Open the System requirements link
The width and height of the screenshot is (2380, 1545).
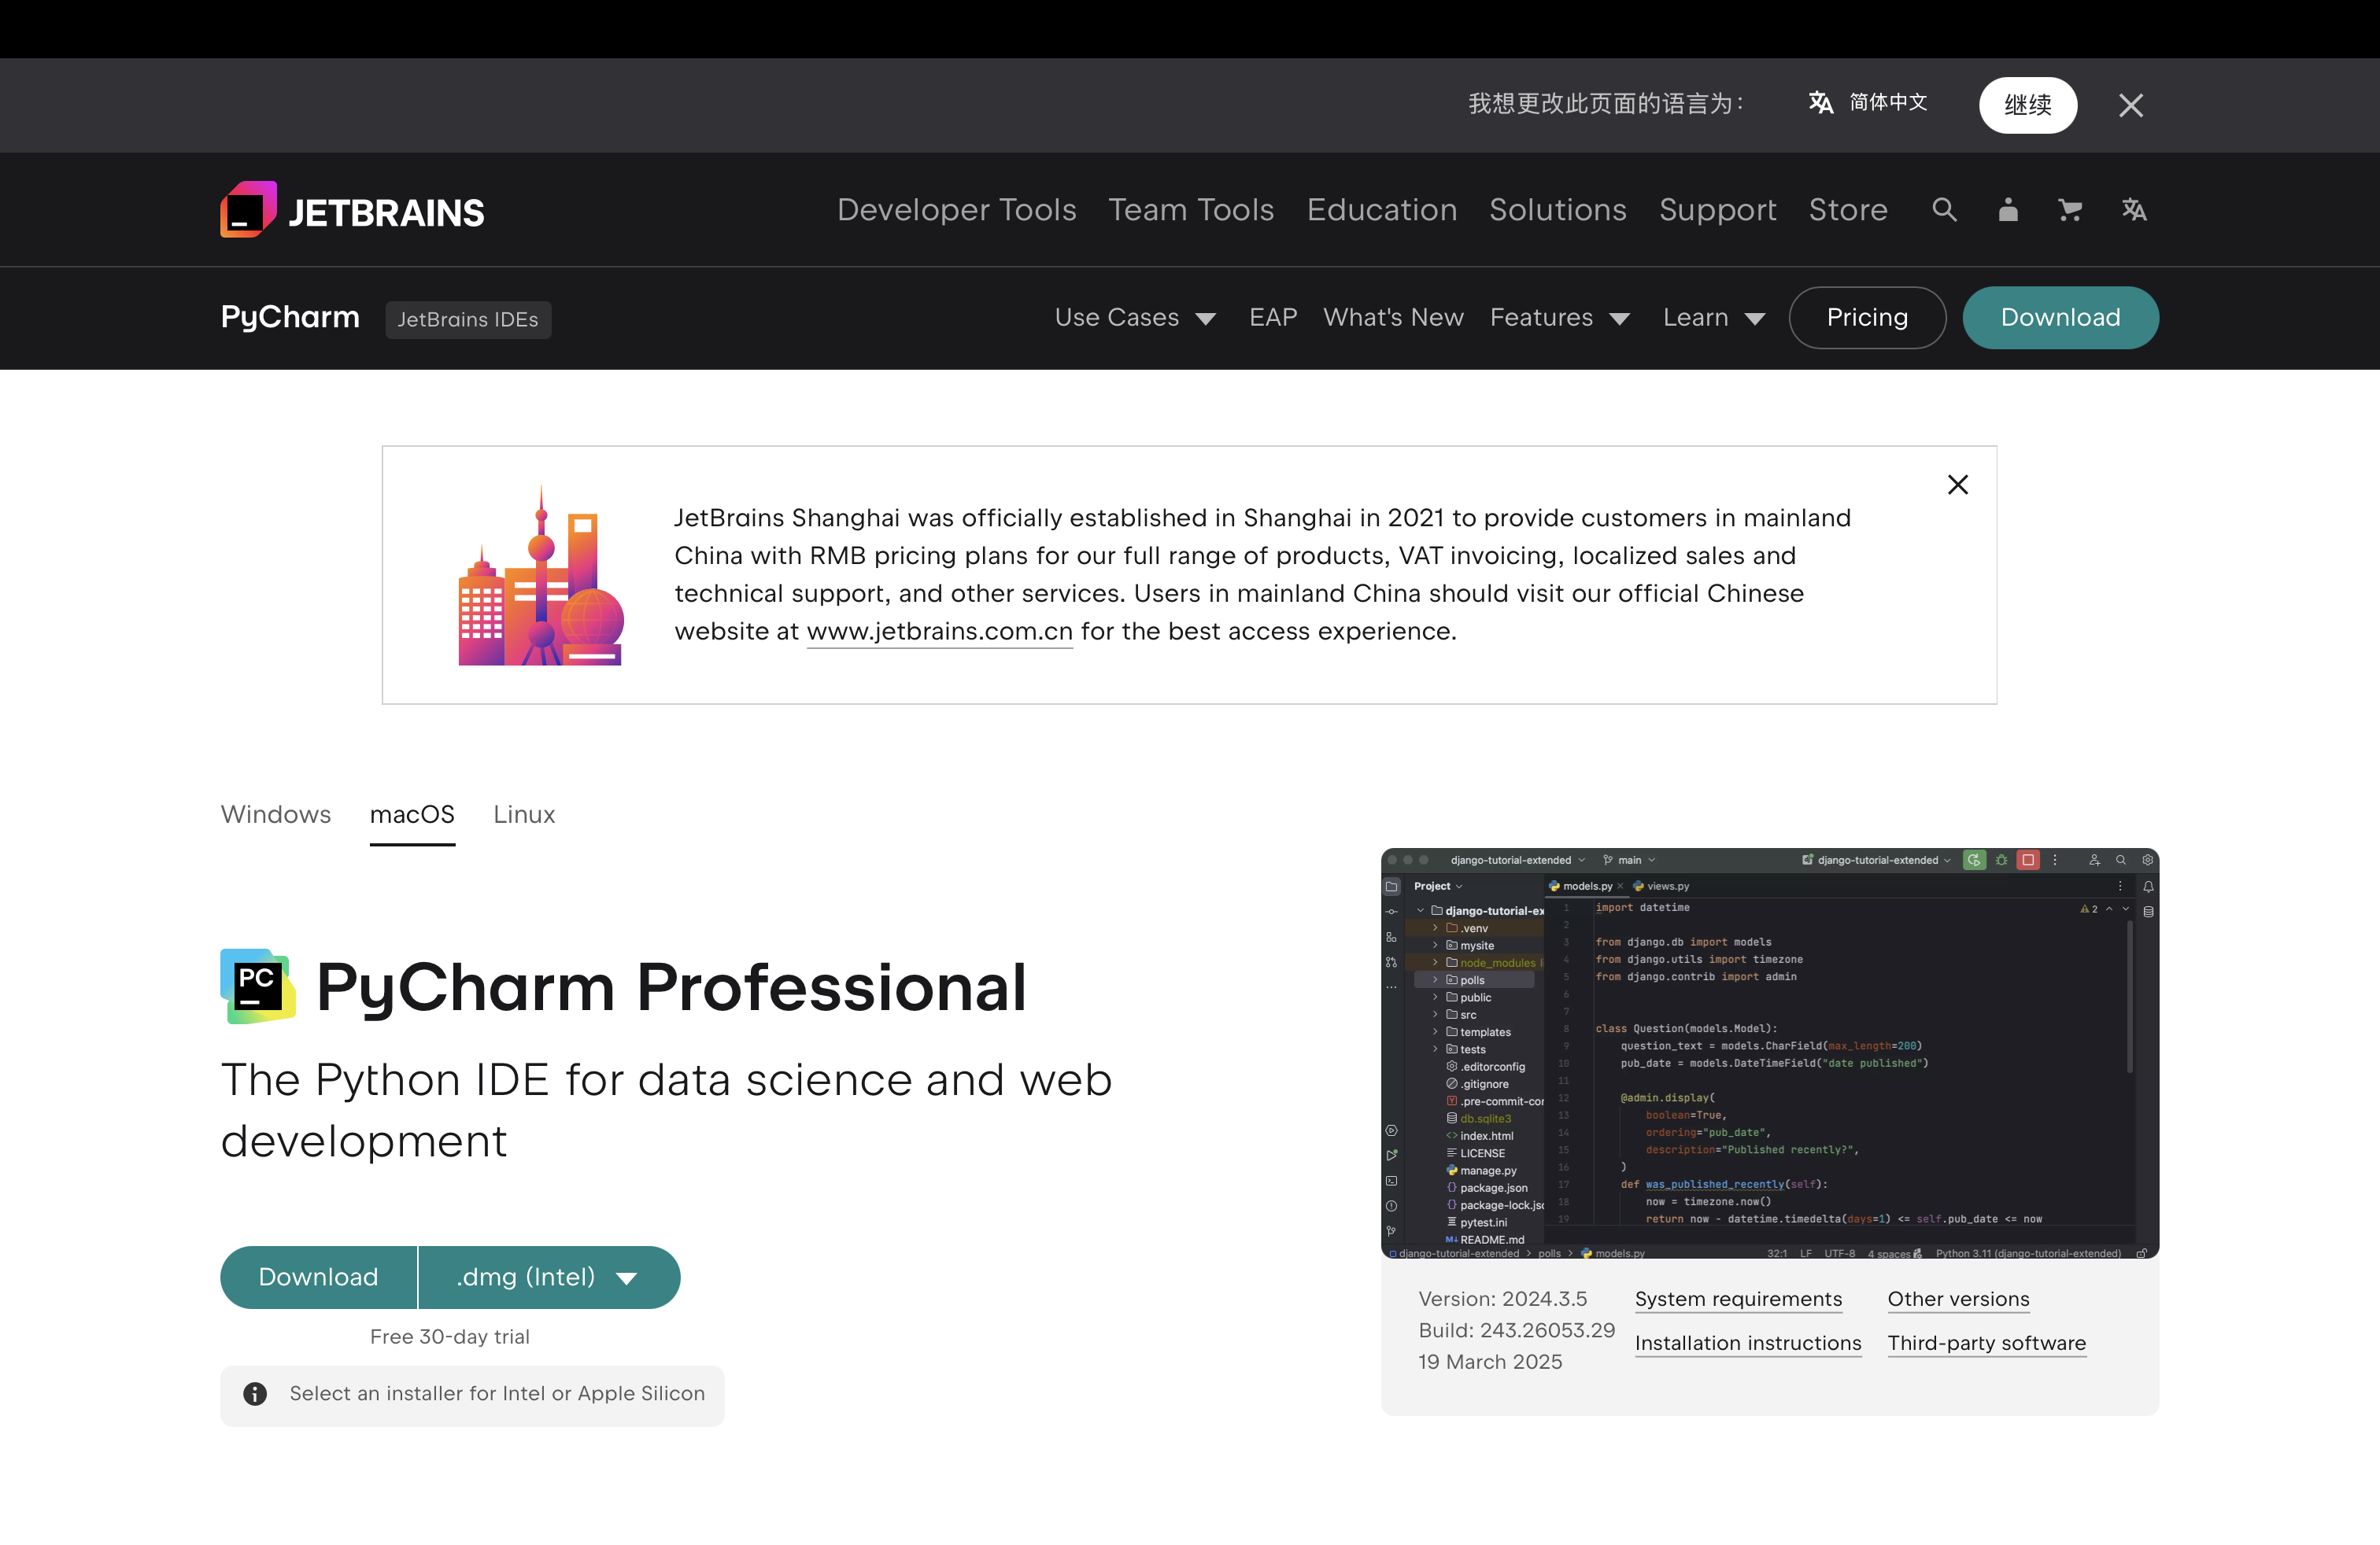coord(1738,1299)
